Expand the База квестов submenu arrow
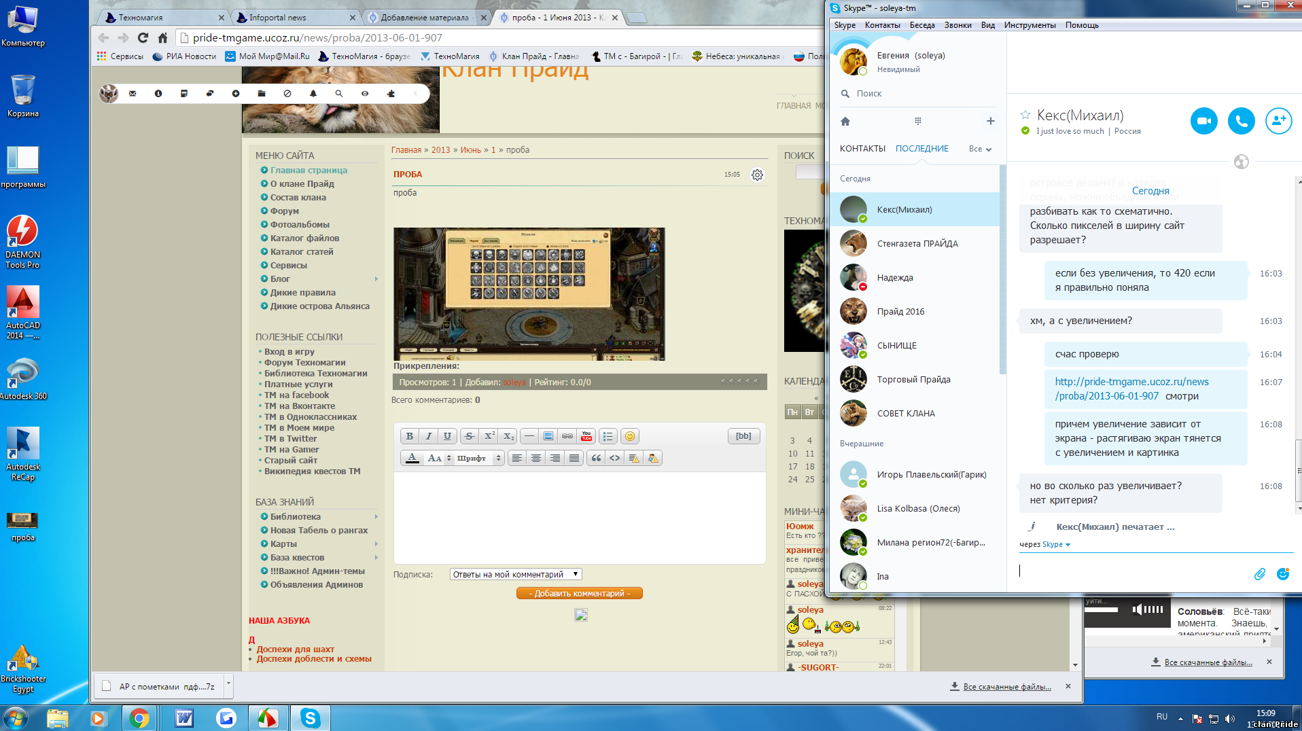Viewport: 1302px width, 731px height. click(x=376, y=558)
